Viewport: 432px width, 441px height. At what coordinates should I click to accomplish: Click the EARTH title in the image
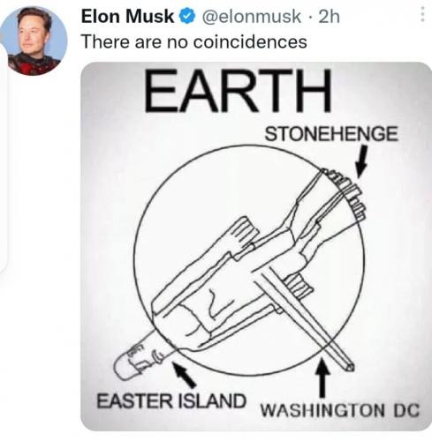(238, 92)
